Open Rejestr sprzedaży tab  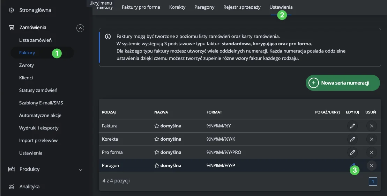pos(242,7)
